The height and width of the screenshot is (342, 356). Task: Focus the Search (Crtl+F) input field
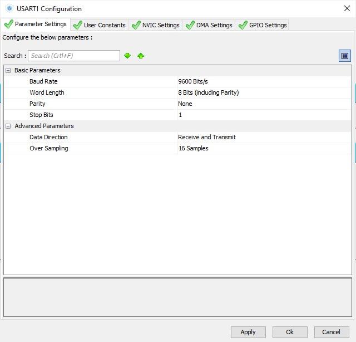(x=74, y=56)
